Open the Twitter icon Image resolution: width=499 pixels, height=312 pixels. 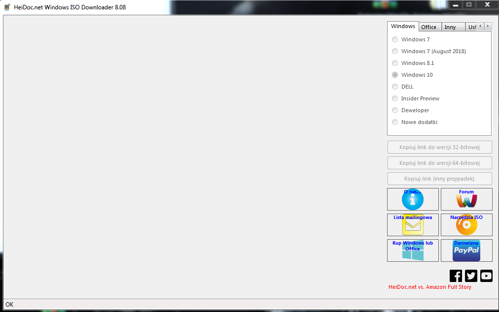(471, 276)
